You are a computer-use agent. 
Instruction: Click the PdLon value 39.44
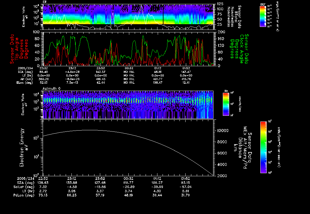pos(157,195)
